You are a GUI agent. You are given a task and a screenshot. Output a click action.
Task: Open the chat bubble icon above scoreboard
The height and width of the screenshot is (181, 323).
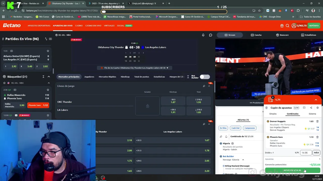point(211,35)
